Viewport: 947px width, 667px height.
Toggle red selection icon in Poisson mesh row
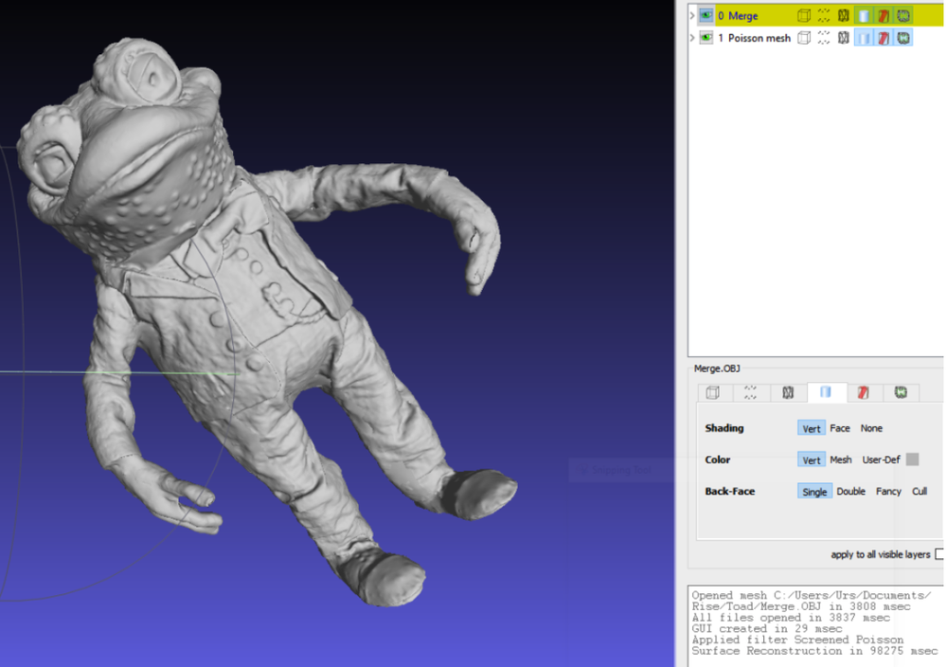[884, 38]
